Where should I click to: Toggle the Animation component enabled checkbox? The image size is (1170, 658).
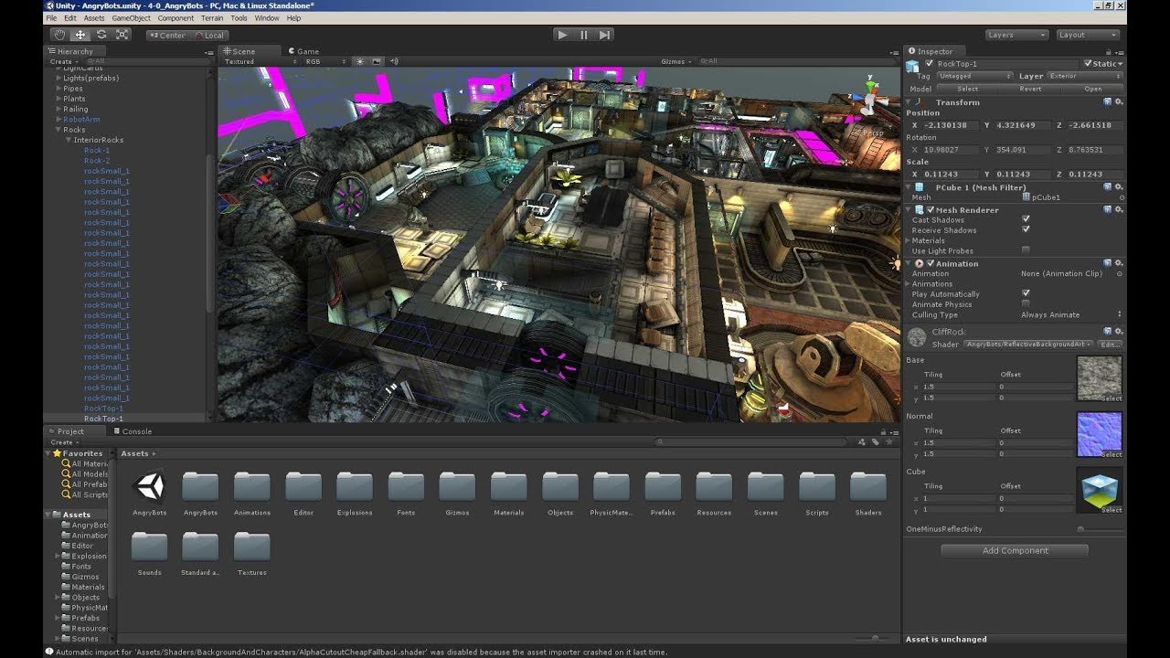click(931, 263)
